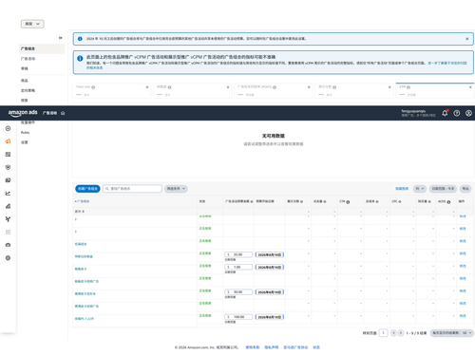Open the faded grid icon in left rail
The width and height of the screenshot is (475, 355).
(x=8, y=233)
